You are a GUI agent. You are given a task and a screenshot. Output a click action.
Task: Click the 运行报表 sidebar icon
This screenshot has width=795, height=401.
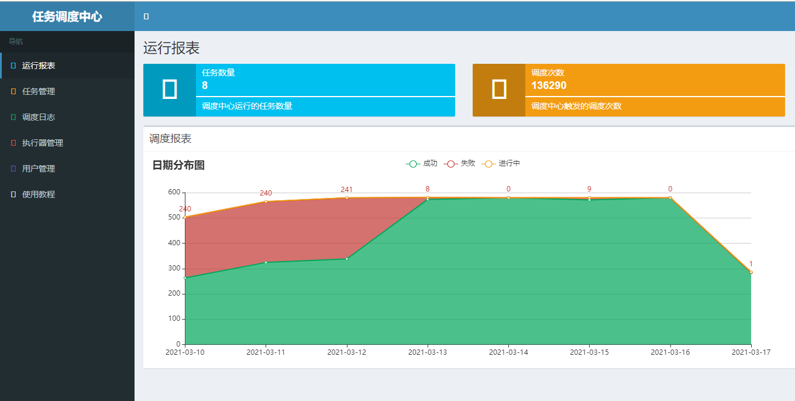point(13,66)
